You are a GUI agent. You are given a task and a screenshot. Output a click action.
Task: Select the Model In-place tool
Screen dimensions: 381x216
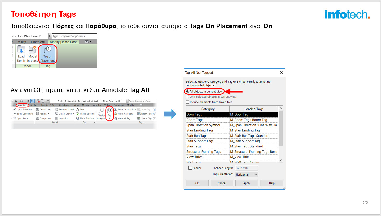click(x=32, y=54)
